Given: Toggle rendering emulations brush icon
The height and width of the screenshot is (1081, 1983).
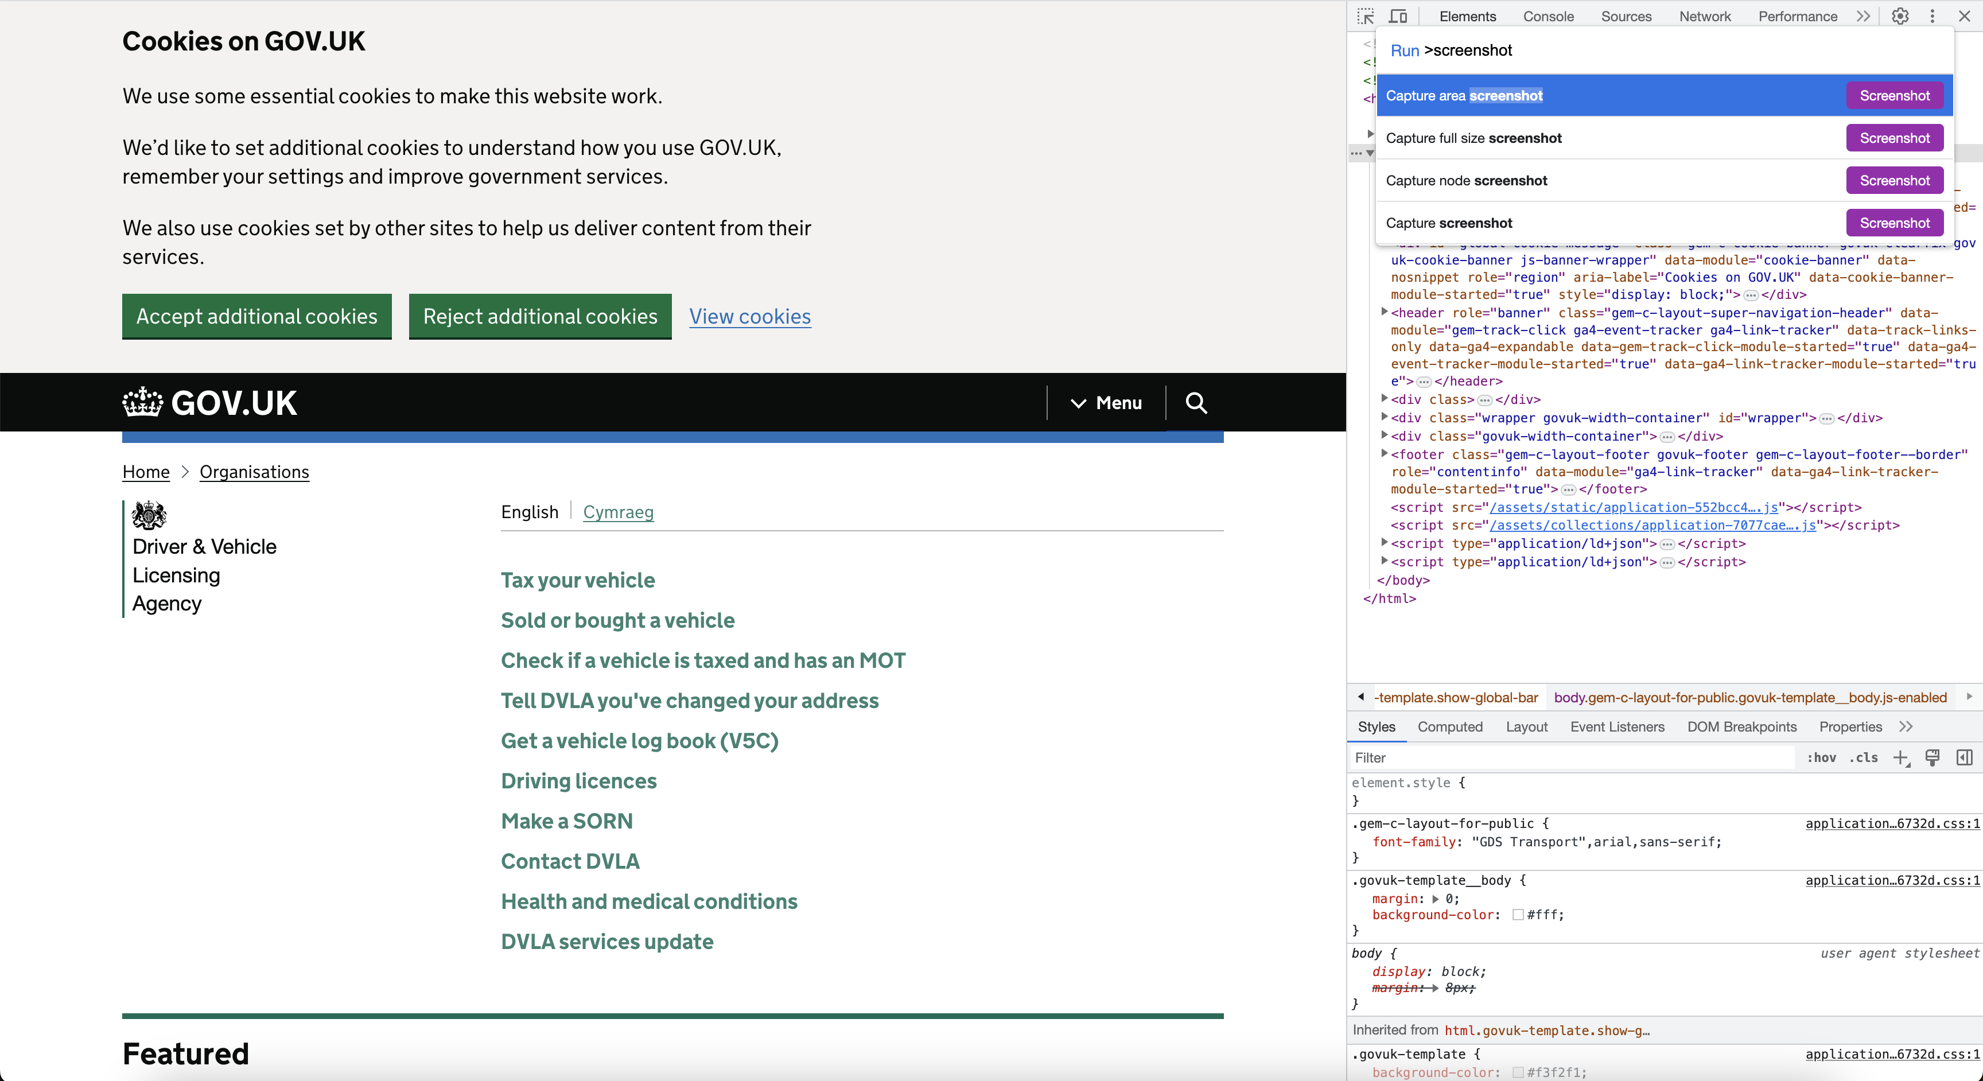Looking at the screenshot, I should click(x=1932, y=757).
